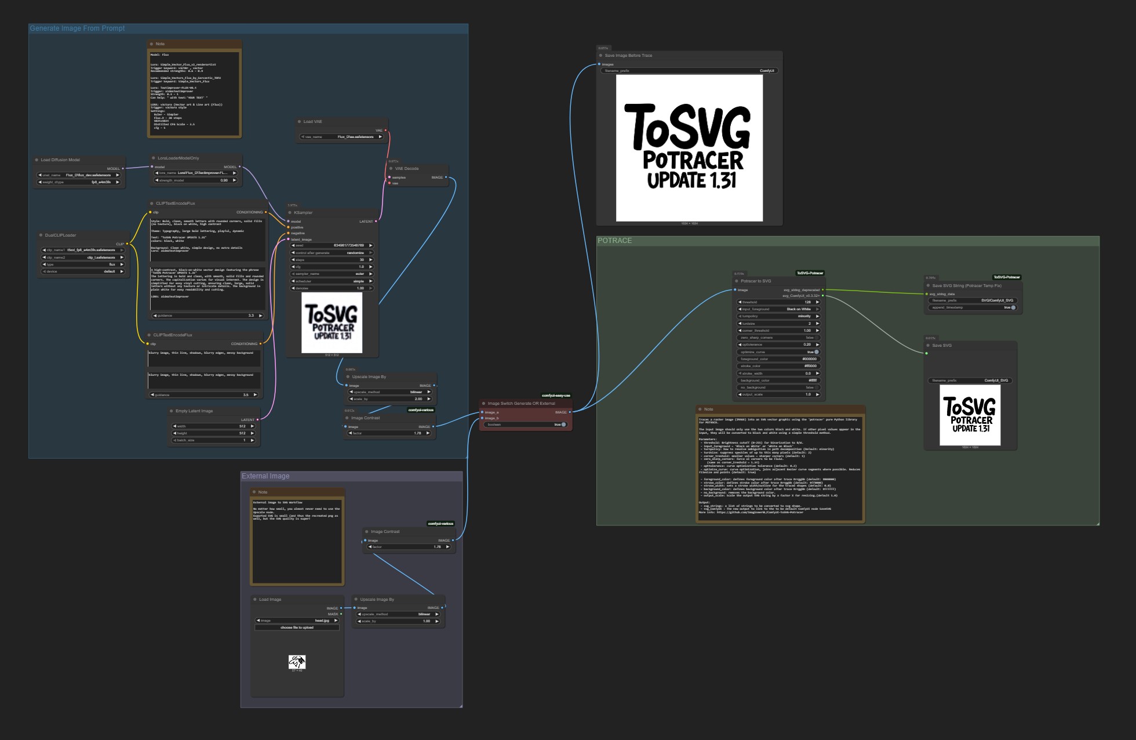Open the scheduler simple selector
The image size is (1136, 740).
tap(332, 281)
